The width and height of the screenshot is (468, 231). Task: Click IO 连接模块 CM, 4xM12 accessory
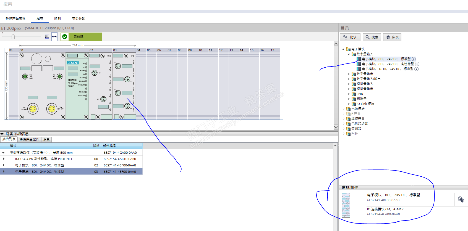[385, 209]
